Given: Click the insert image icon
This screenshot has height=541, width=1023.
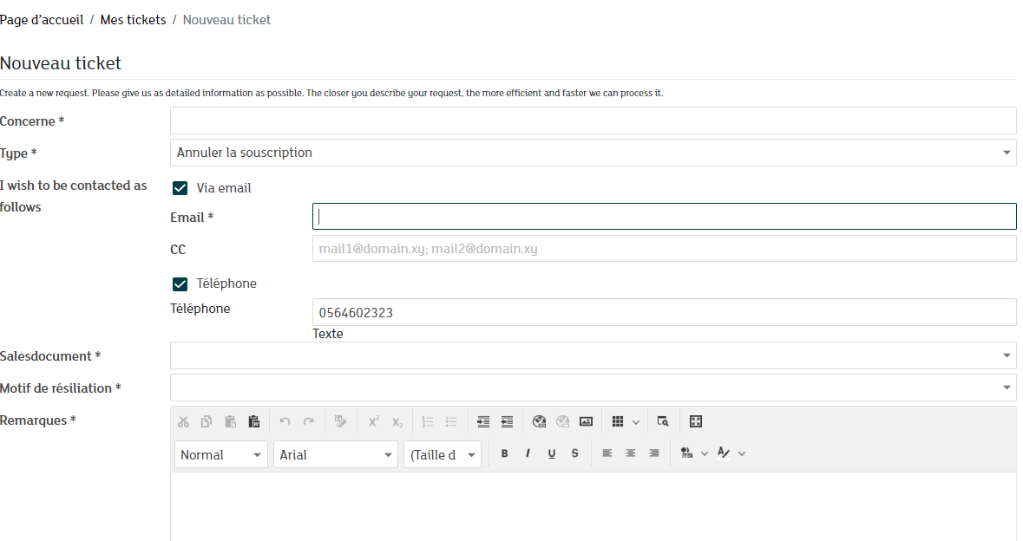Looking at the screenshot, I should pyautogui.click(x=586, y=422).
